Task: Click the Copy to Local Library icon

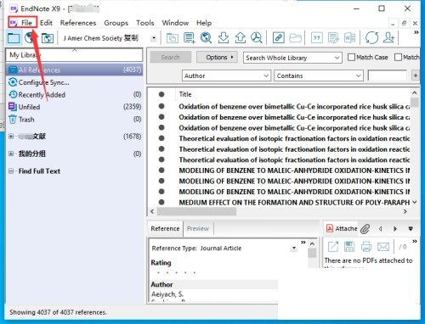Action: pos(173,38)
